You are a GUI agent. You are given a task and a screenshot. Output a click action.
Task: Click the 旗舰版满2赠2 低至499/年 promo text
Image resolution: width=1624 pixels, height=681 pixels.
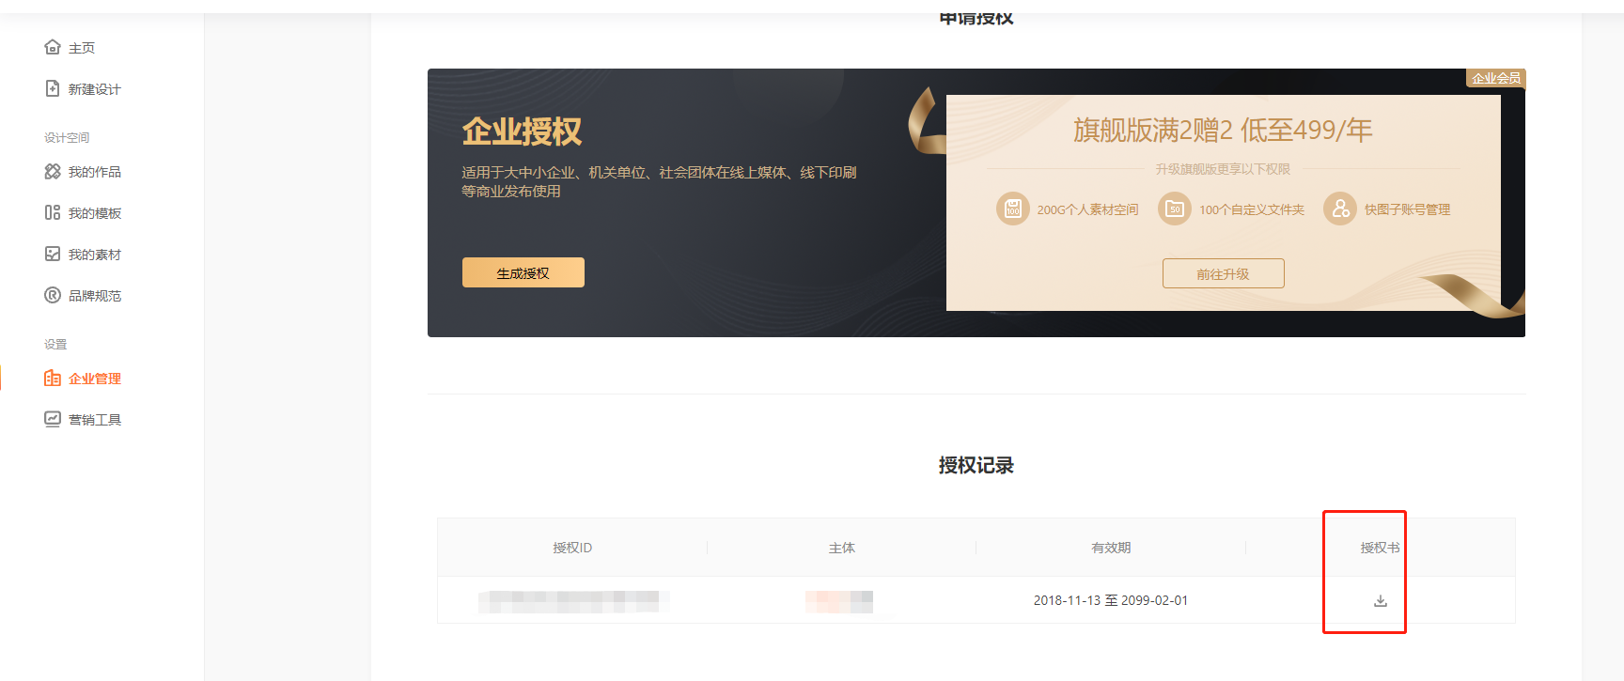1223,130
